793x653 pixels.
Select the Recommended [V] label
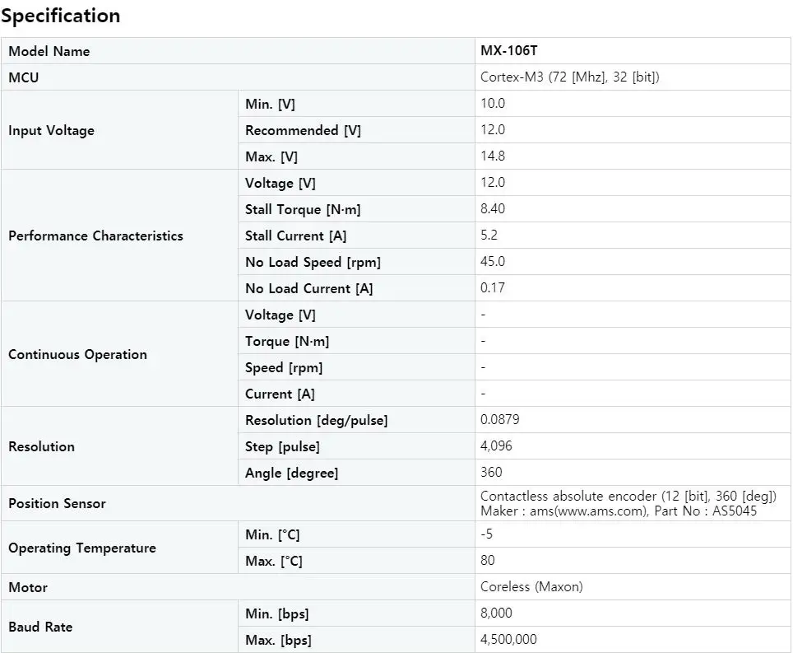point(303,130)
